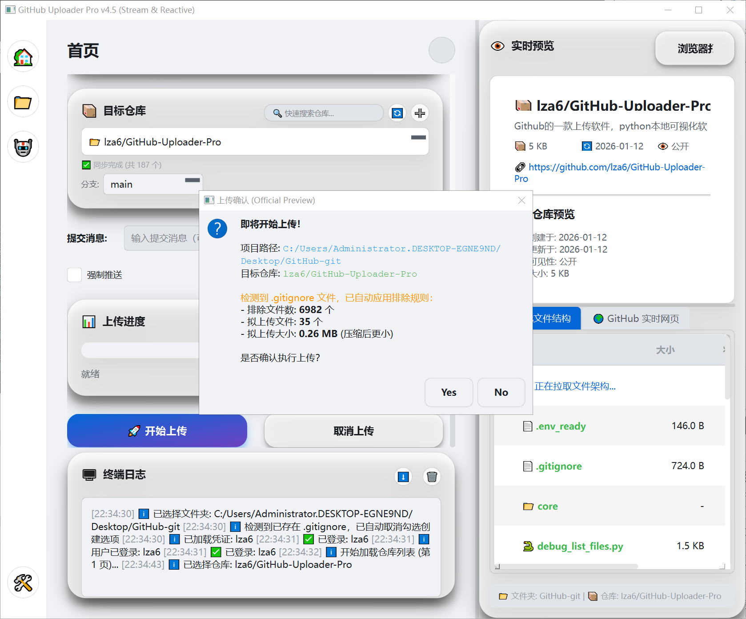Click the 提交消息 input field
The height and width of the screenshot is (619, 746).
(162, 238)
